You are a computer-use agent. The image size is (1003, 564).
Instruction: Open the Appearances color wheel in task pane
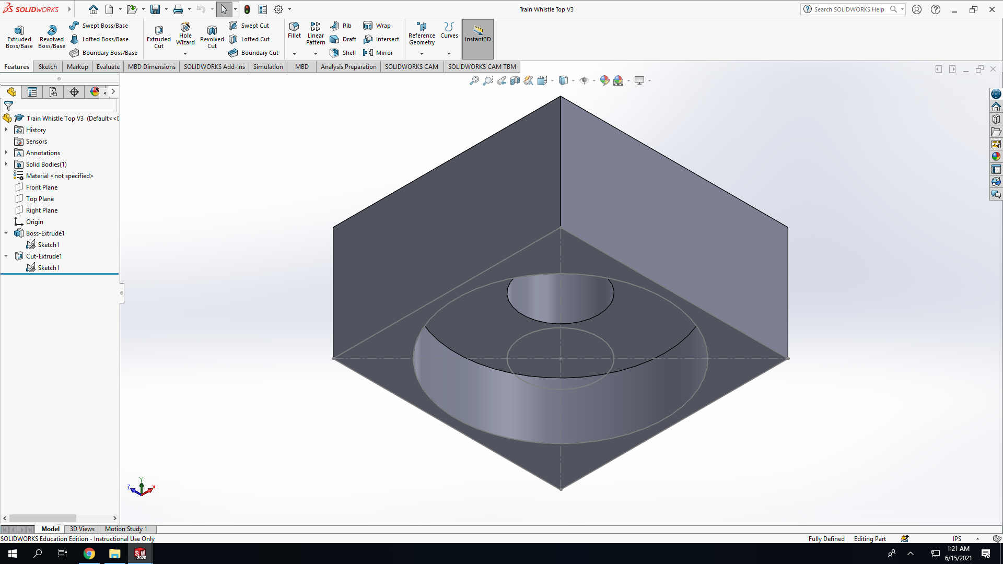(996, 156)
